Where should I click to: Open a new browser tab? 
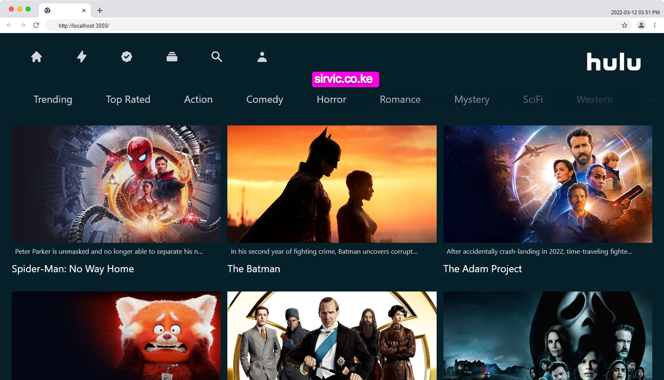100,10
